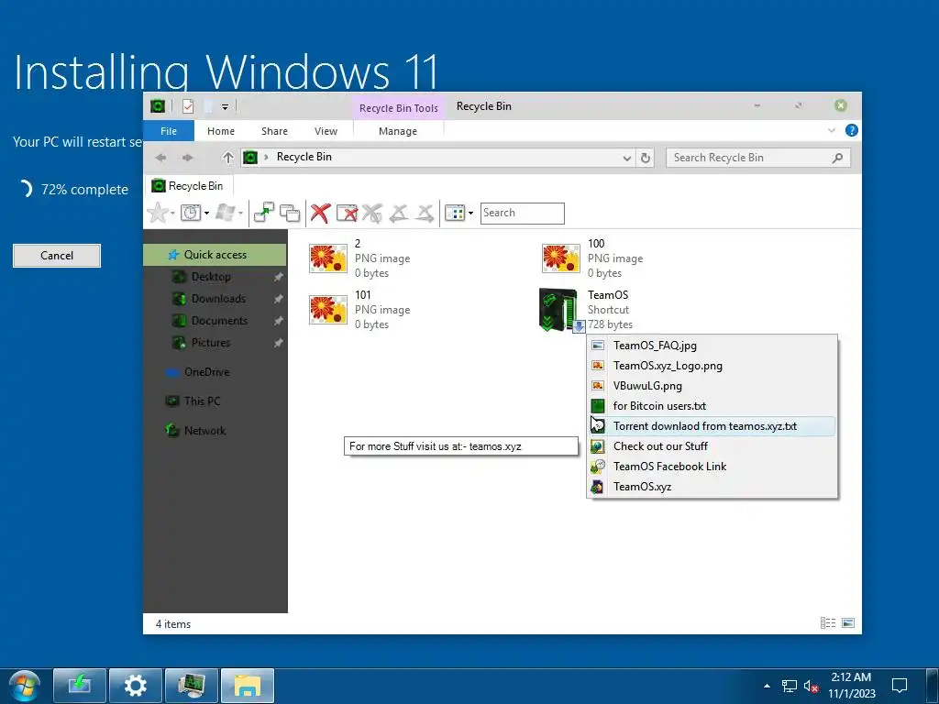Click the red X delete icon
939x704 pixels.
[320, 213]
